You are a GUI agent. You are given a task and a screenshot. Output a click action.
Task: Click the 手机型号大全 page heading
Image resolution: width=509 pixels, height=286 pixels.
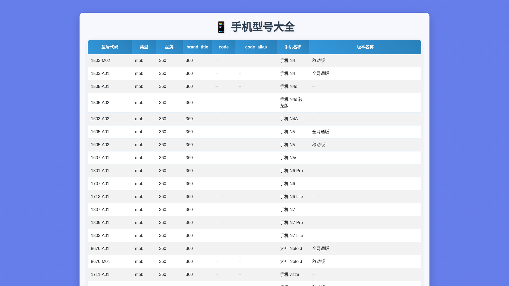point(263,27)
